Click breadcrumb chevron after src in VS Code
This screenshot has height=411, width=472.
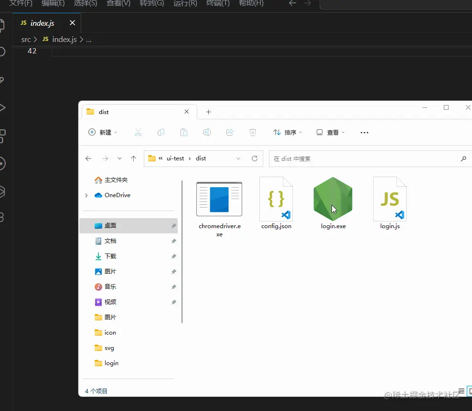pos(35,40)
